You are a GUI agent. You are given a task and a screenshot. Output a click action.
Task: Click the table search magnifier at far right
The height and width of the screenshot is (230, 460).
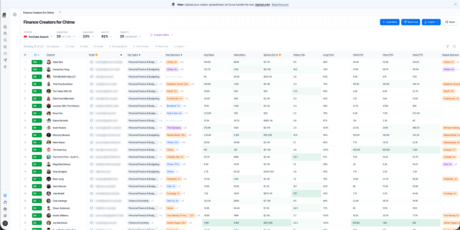tap(454, 46)
